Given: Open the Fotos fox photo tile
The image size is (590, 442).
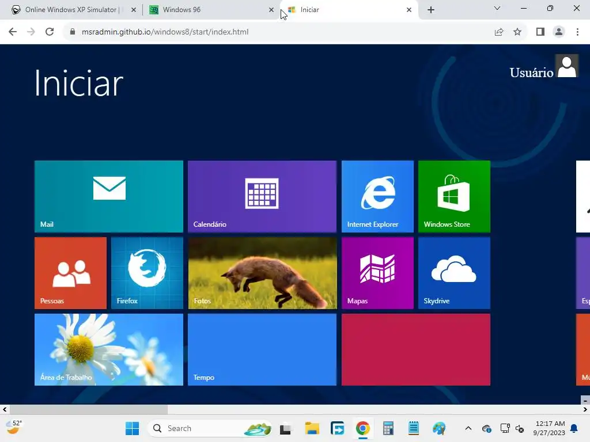Looking at the screenshot, I should [262, 273].
